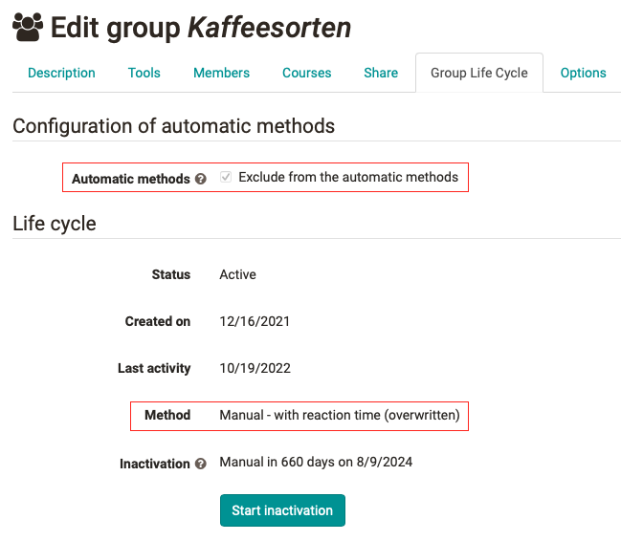Click the Created on field label

pyautogui.click(x=158, y=321)
